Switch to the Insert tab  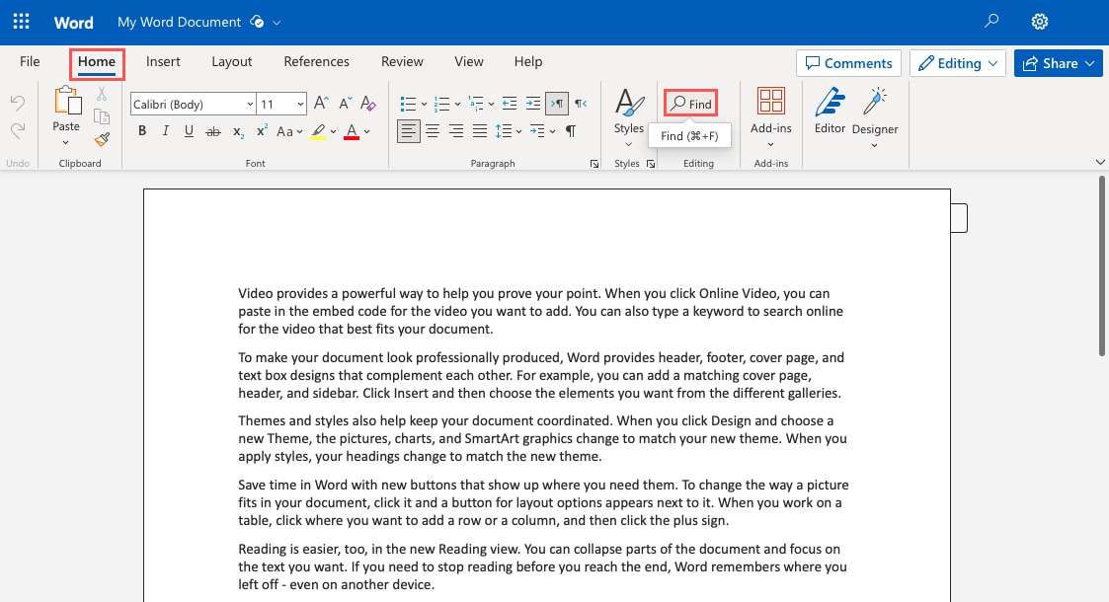click(163, 61)
